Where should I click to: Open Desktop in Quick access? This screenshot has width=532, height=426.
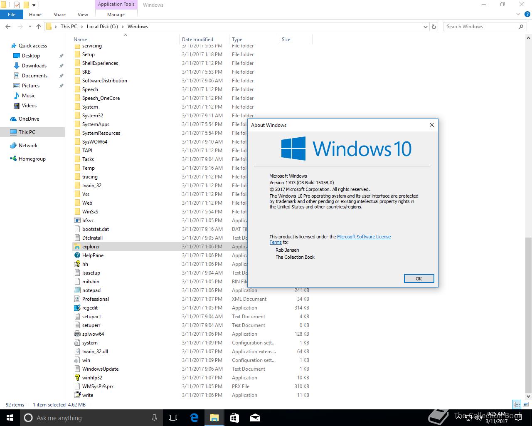tap(31, 56)
